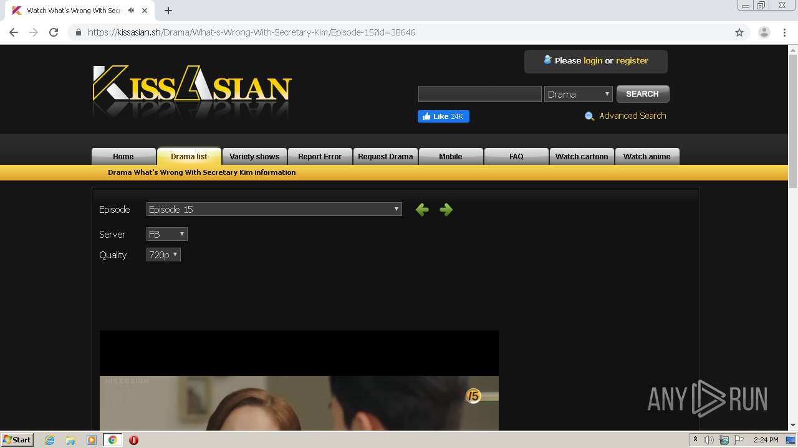The width and height of the screenshot is (798, 448).
Task: Open the Server FB dropdown
Action: click(167, 234)
